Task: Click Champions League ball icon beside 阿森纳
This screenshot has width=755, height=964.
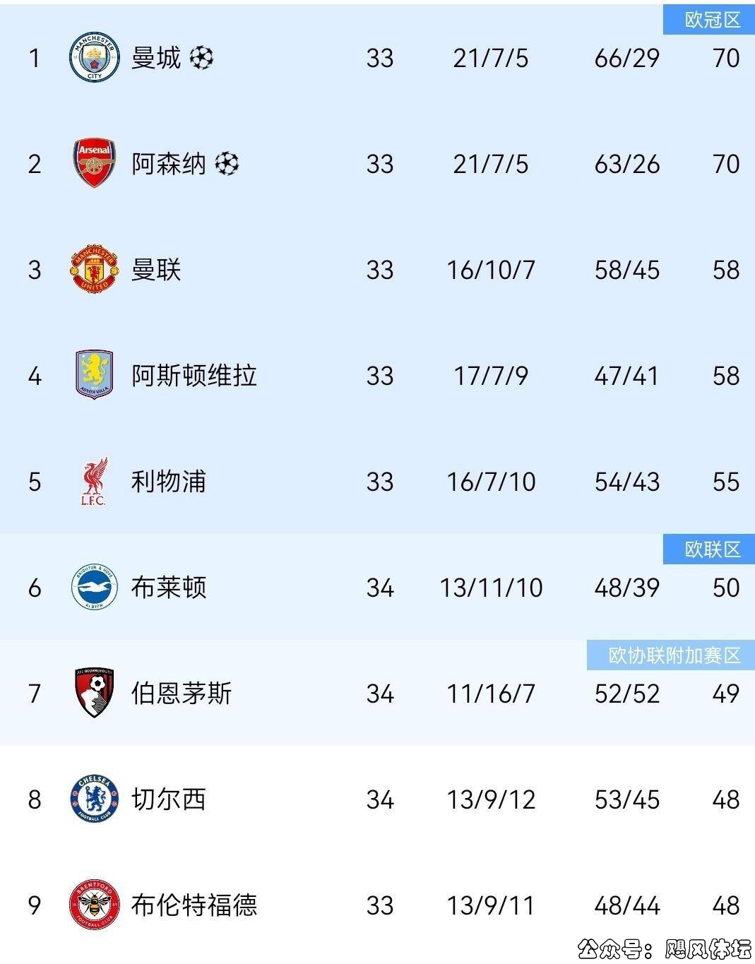Action: pyautogui.click(x=227, y=163)
